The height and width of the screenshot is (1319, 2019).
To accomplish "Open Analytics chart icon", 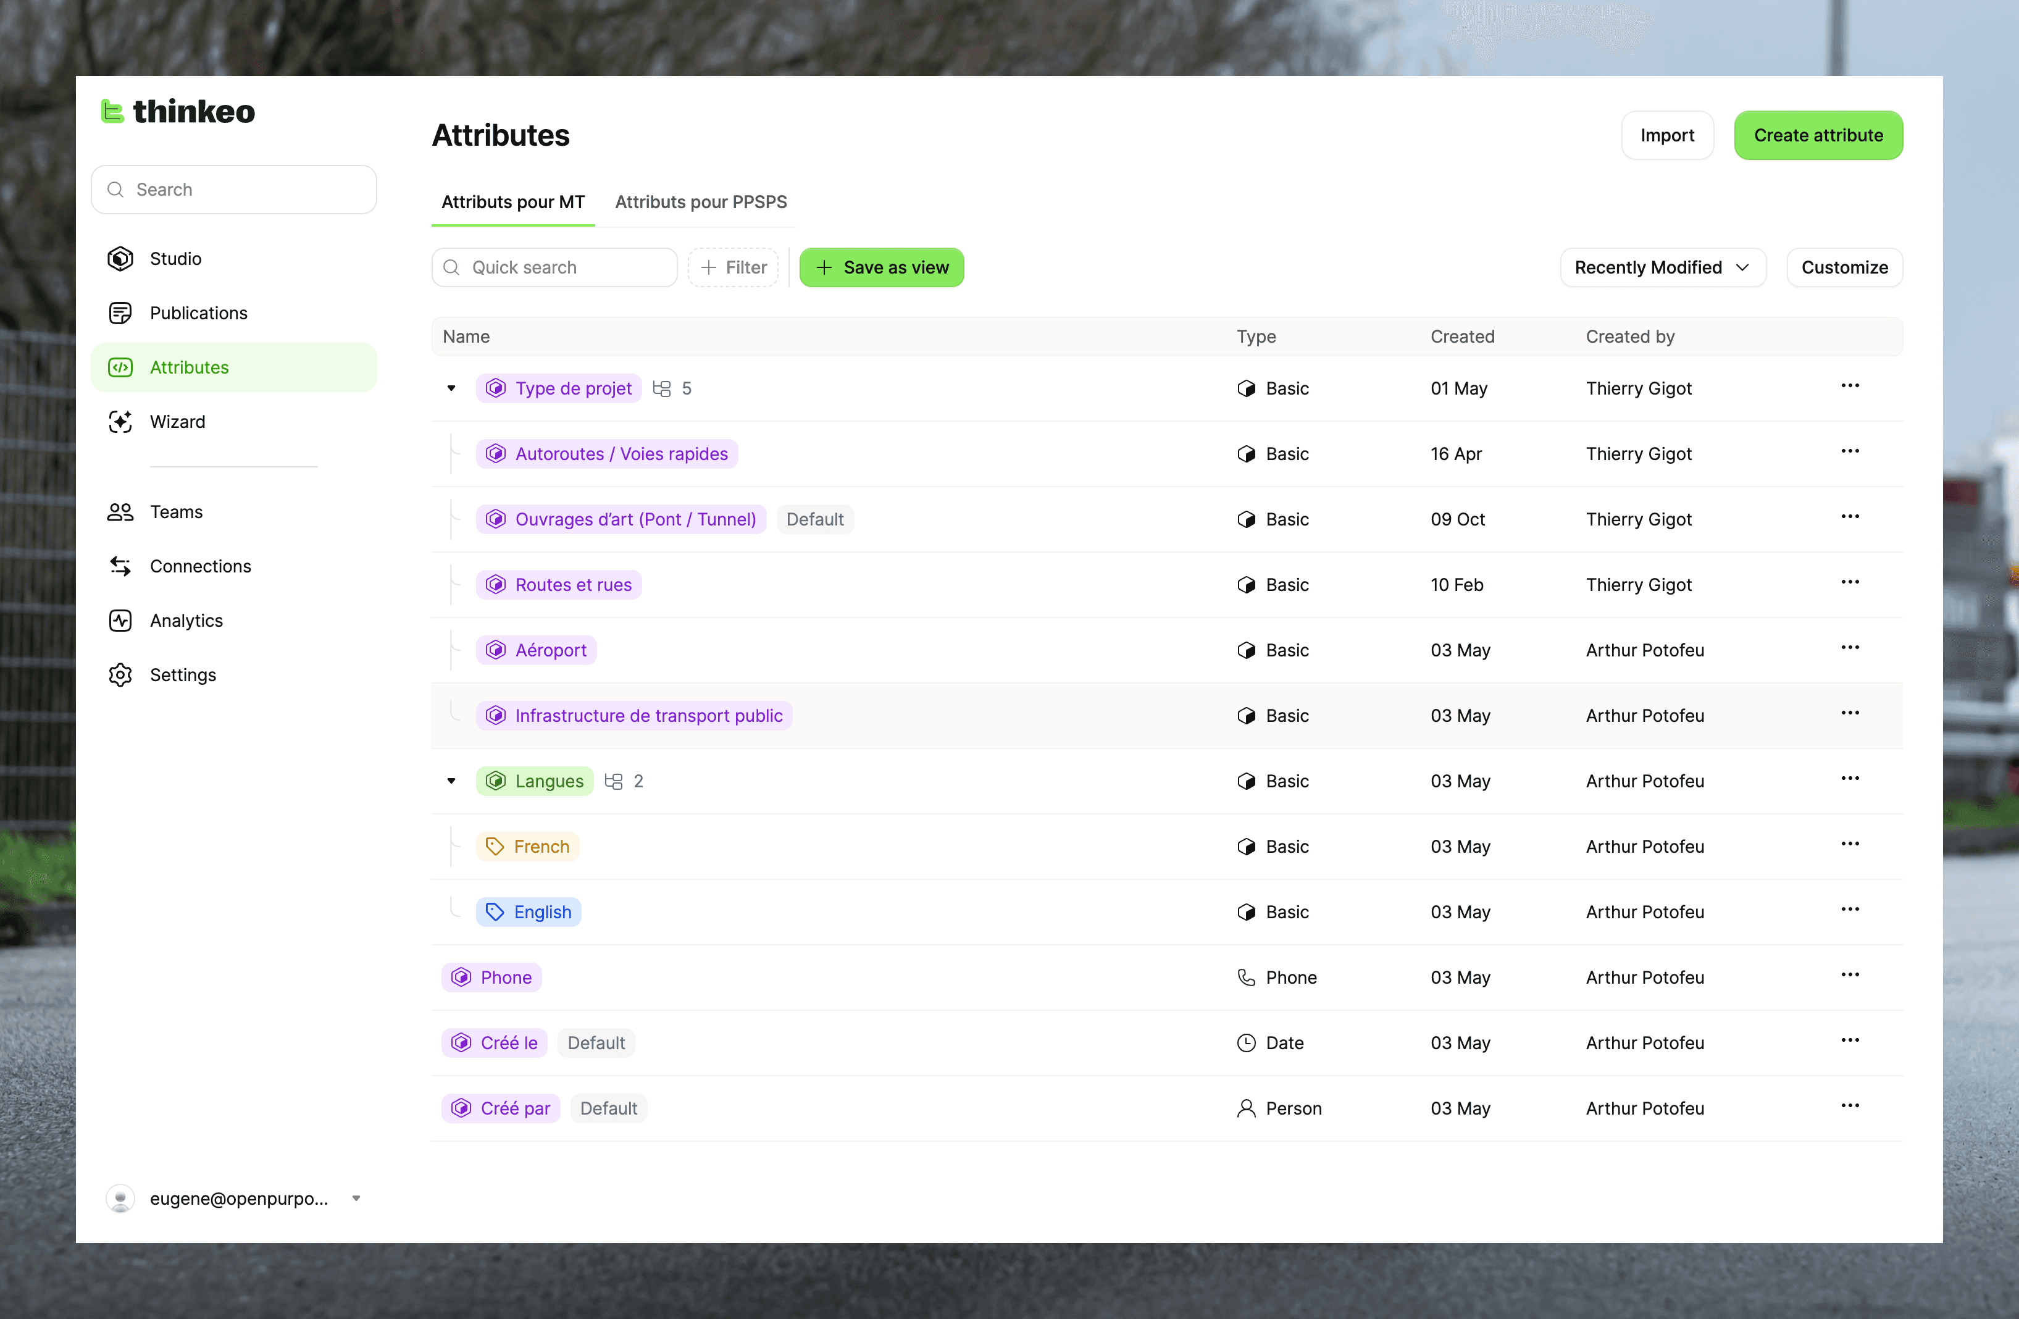I will tap(120, 620).
